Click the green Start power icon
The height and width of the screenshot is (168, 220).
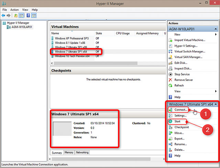click(x=170, y=122)
